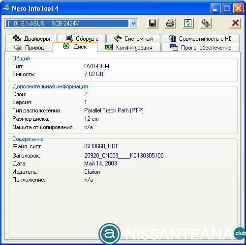Click the yellow settings tool icon
Viewport: 246px width, 245px height.
pyautogui.click(x=206, y=23)
